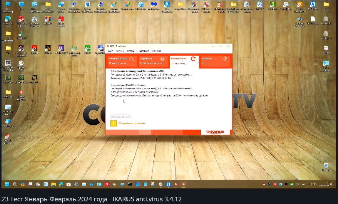Open the PDF editor desktop shortcut
This screenshot has width=338, height=204.
pos(21,22)
